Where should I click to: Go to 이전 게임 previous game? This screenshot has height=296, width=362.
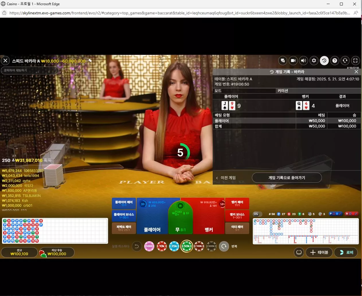click(226, 178)
